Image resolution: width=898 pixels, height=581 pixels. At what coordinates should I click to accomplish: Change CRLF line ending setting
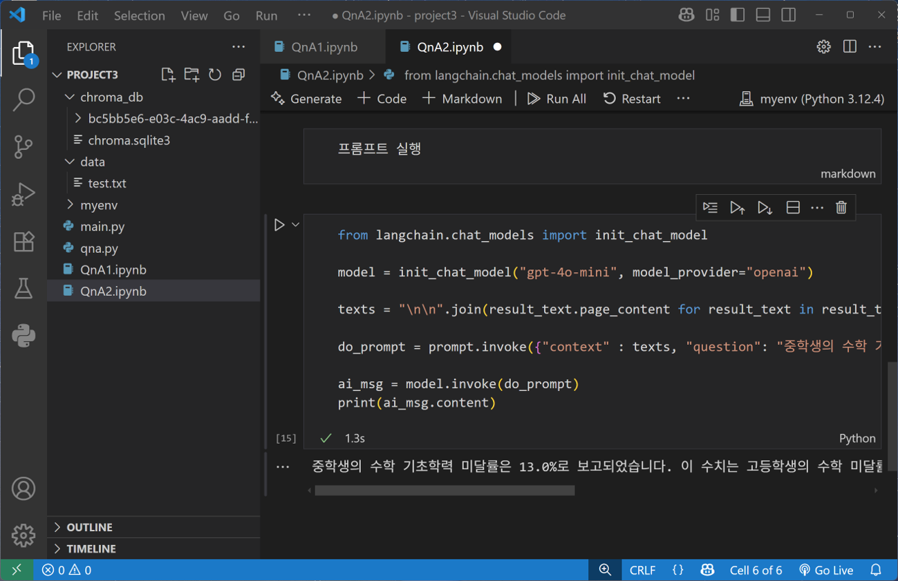[x=642, y=570]
